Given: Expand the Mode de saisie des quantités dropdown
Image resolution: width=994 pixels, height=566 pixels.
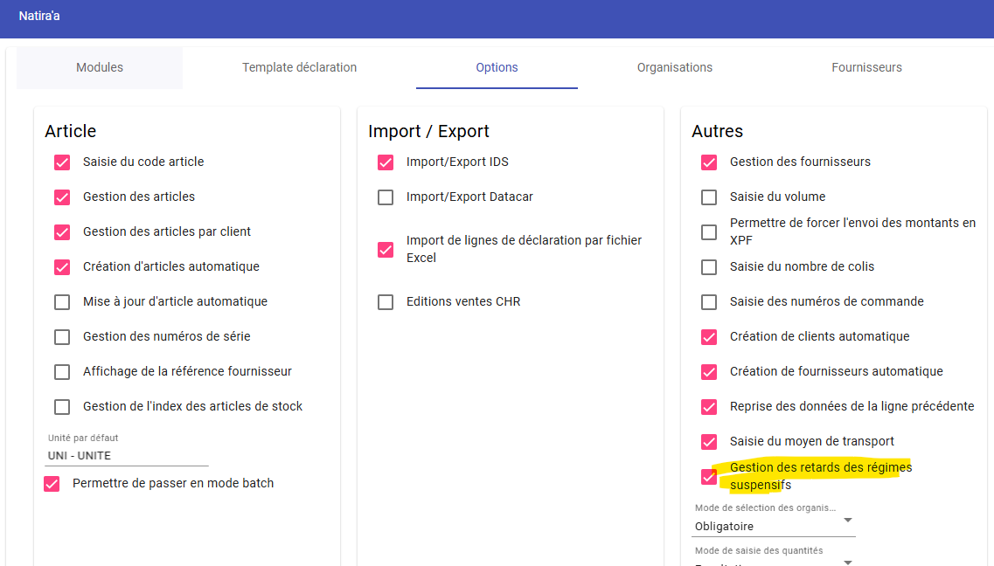Looking at the screenshot, I should [774, 560].
